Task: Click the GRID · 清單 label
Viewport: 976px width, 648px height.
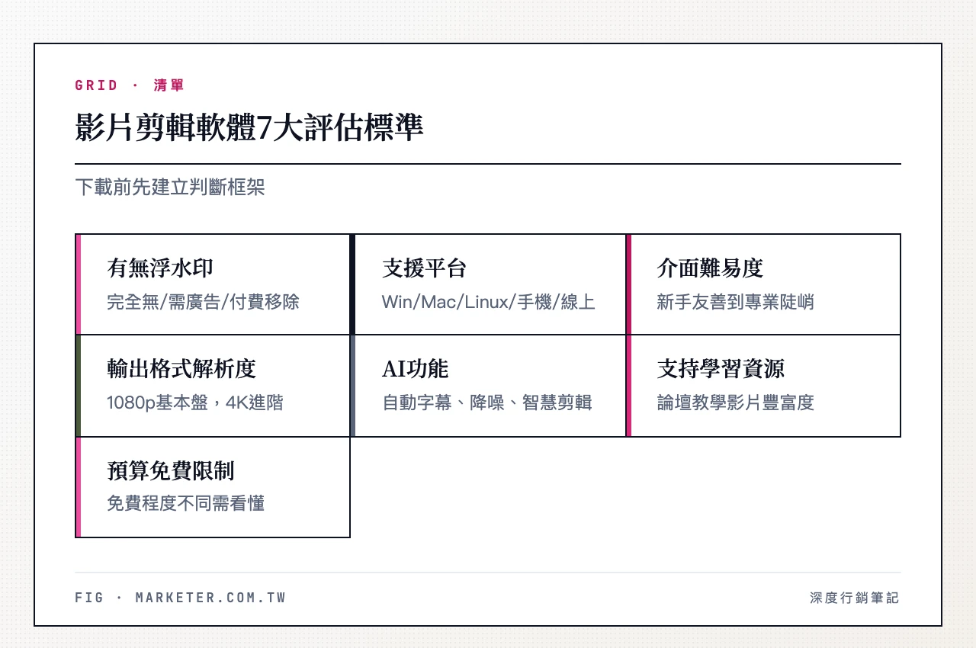Action: [130, 85]
